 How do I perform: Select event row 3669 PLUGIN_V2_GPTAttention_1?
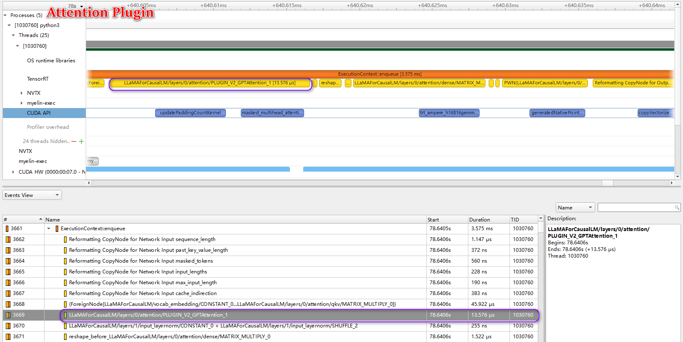click(x=270, y=315)
